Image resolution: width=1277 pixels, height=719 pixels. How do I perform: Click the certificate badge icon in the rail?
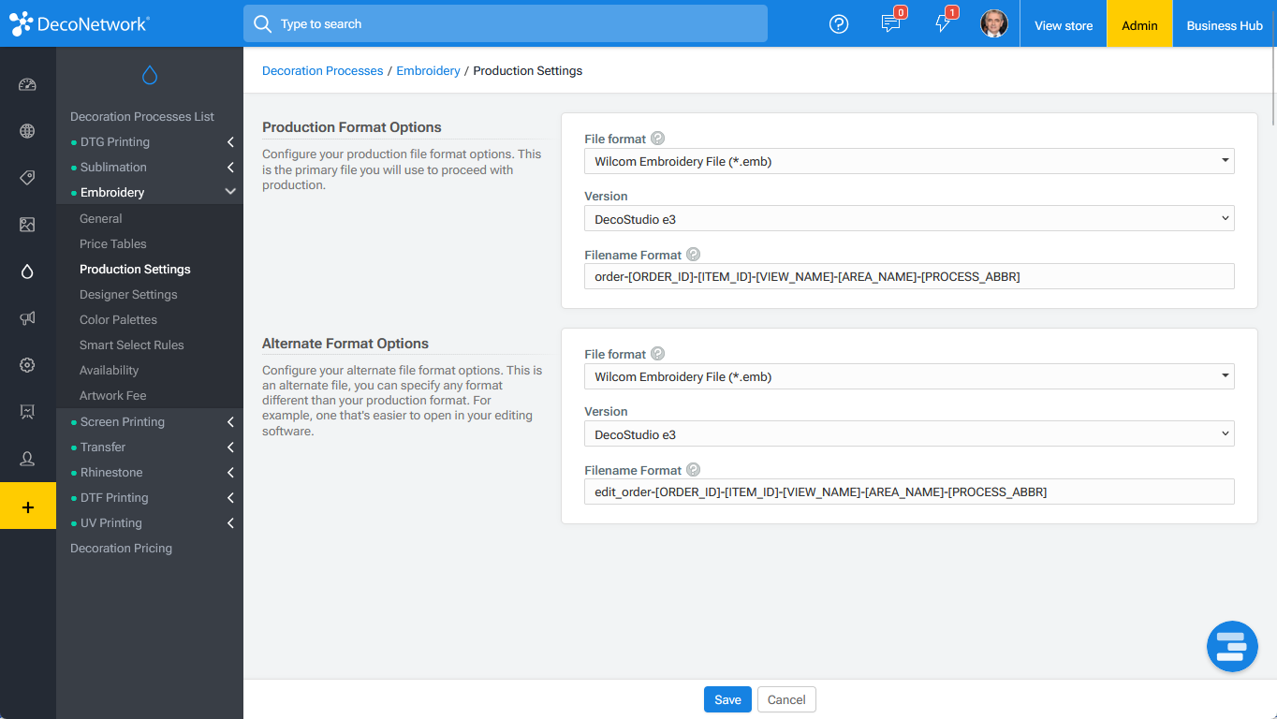[x=27, y=412]
